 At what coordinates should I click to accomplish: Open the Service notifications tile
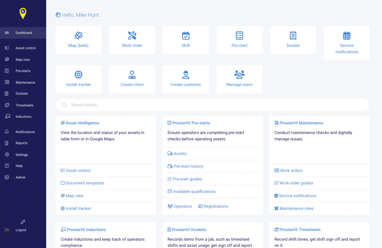click(347, 43)
